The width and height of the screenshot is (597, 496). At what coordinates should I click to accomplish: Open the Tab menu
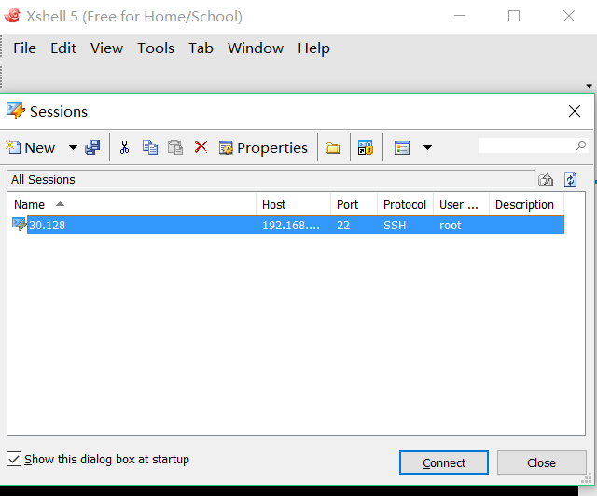(x=201, y=48)
